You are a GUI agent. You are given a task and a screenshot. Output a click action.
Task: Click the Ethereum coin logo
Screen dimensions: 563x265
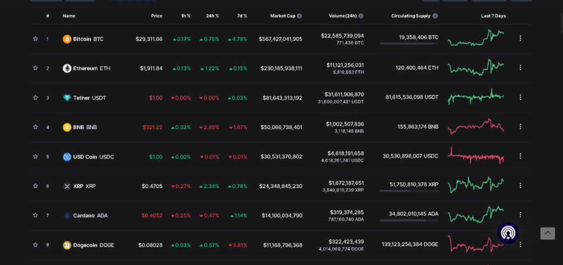click(x=67, y=68)
